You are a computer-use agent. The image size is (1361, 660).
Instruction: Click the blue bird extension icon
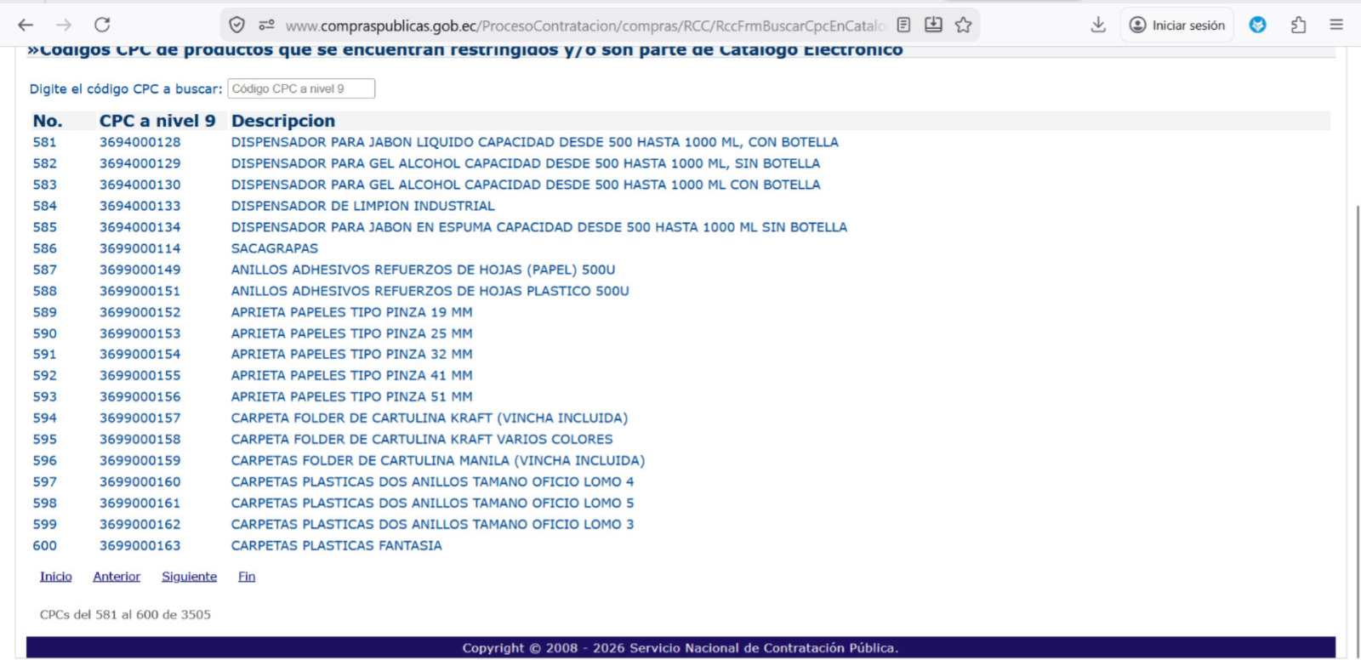tap(1257, 25)
